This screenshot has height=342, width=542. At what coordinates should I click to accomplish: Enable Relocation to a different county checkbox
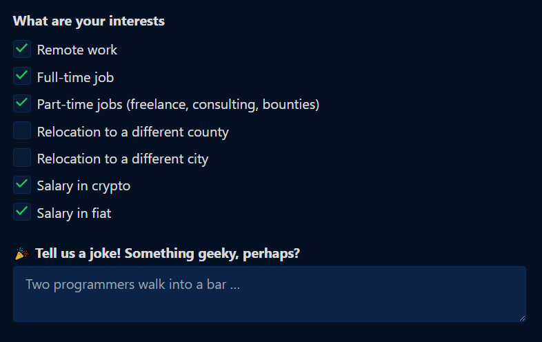(22, 130)
